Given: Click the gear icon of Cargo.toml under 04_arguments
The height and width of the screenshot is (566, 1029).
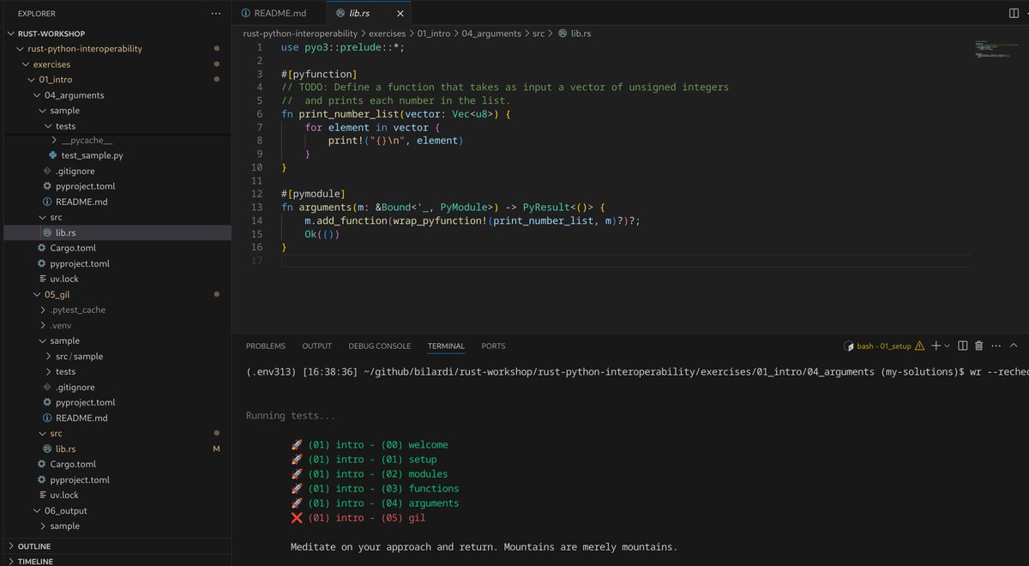Looking at the screenshot, I should click(42, 248).
